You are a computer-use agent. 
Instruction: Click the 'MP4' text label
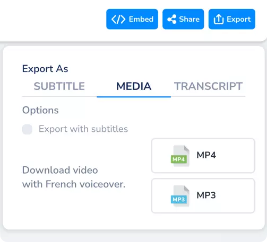[206, 155]
